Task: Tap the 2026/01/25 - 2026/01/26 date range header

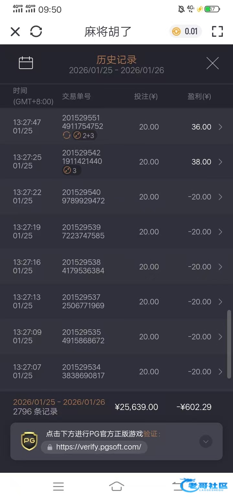Action: coord(116,70)
